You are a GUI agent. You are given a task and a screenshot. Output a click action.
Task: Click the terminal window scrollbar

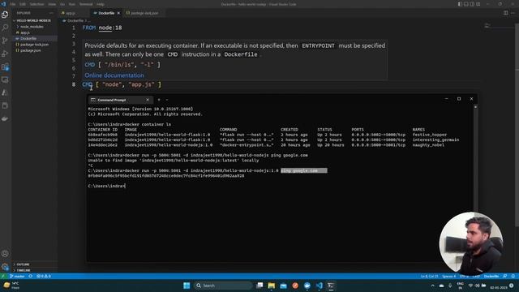[476, 159]
